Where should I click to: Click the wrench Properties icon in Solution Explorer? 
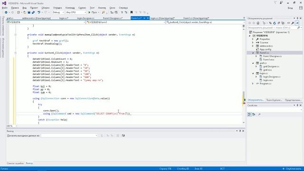click(x=293, y=23)
